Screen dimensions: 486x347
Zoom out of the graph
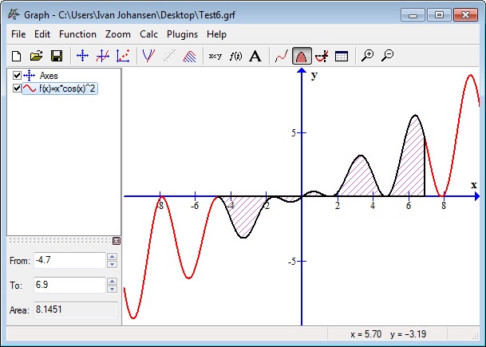tap(387, 56)
